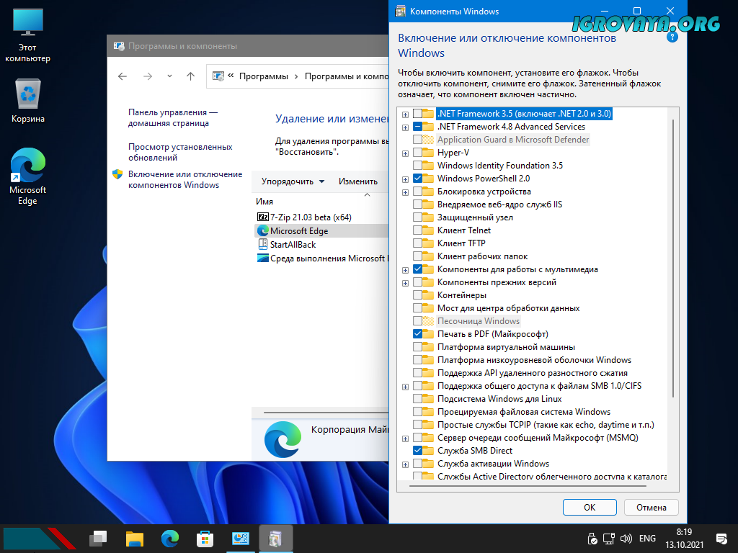Open File Explorer from the taskbar
Viewport: 738px width, 553px height.
[135, 538]
